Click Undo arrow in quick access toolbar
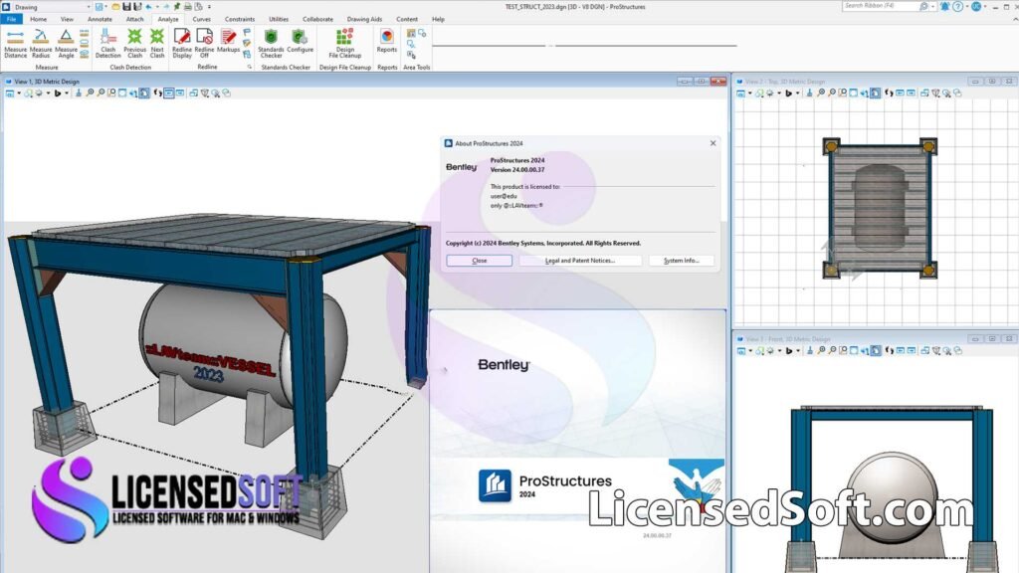The image size is (1019, 573). (x=149, y=7)
